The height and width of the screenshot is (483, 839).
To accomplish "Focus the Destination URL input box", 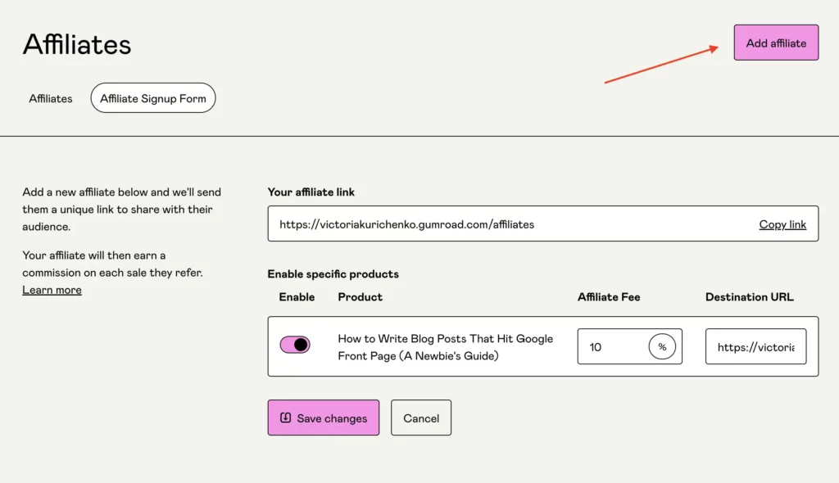I will 755,347.
